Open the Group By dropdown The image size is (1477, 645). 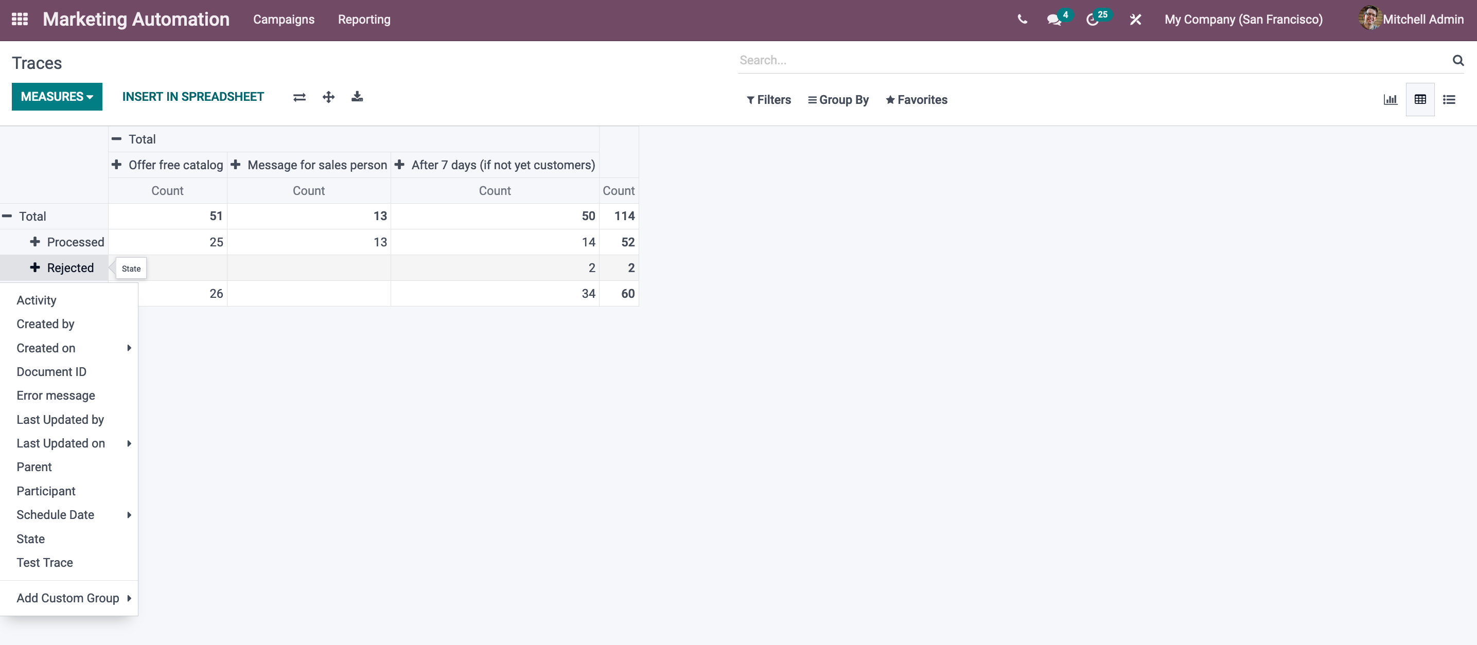(x=838, y=100)
